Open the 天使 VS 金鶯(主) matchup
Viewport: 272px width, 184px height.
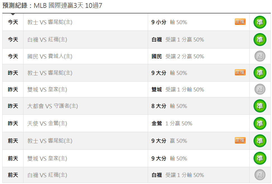click(47, 123)
